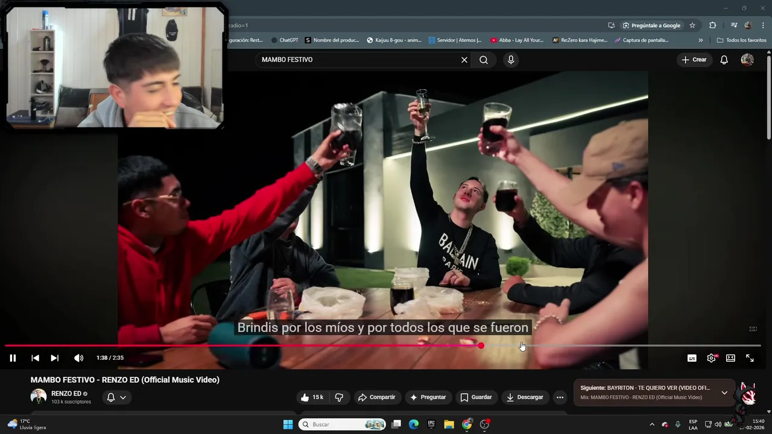Image resolution: width=772 pixels, height=434 pixels.
Task: Open the three-dot more actions menu
Action: [560, 397]
